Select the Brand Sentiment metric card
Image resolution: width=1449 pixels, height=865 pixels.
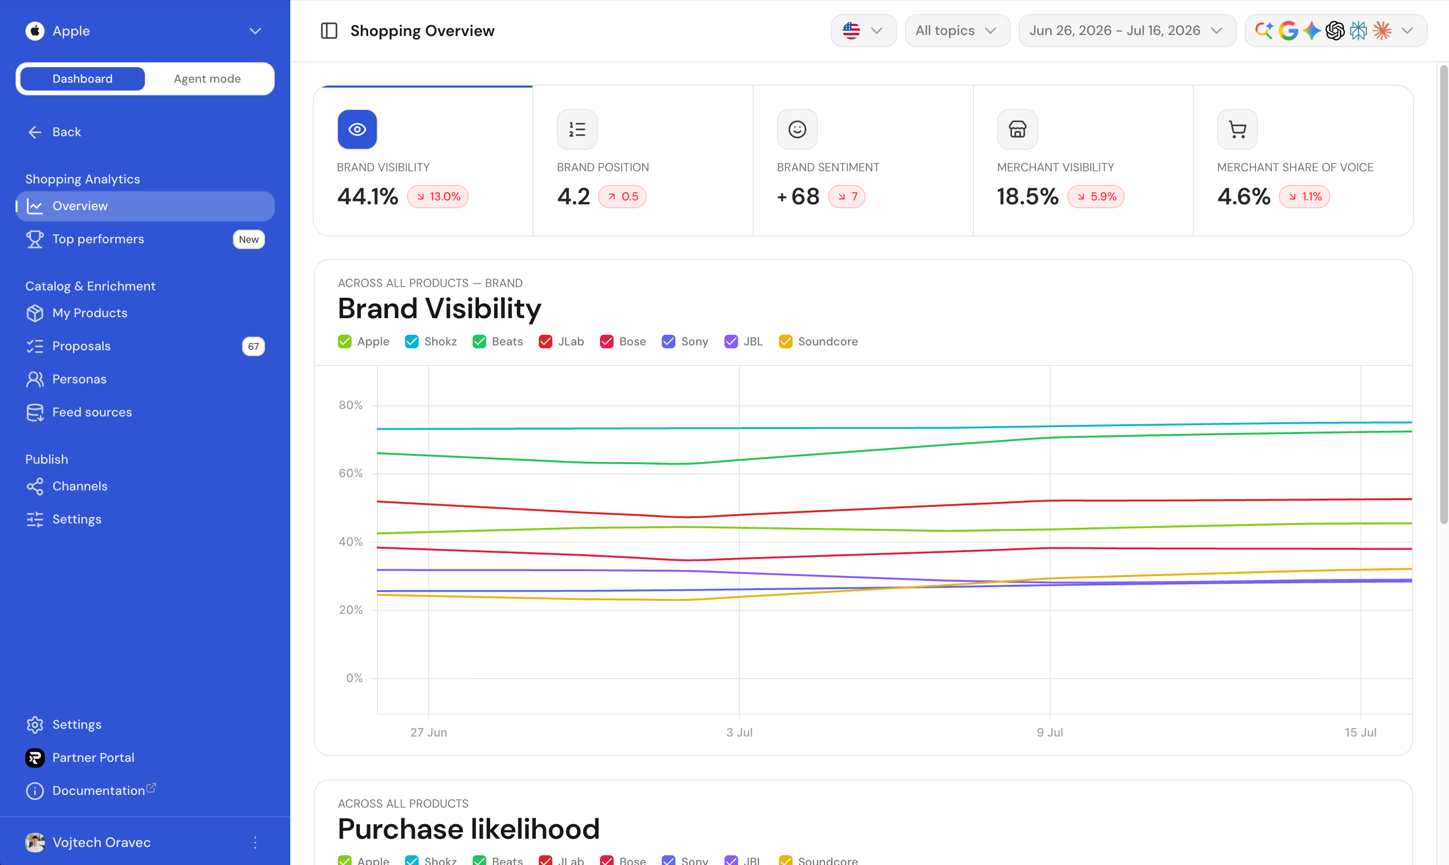863,161
